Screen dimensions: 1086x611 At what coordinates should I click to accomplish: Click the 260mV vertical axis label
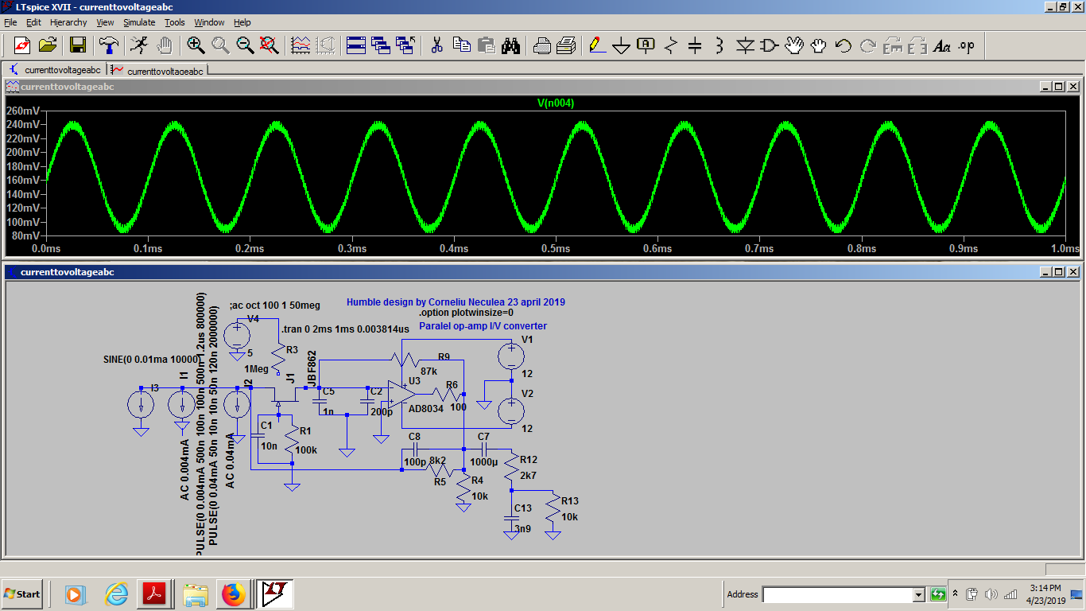[21, 111]
